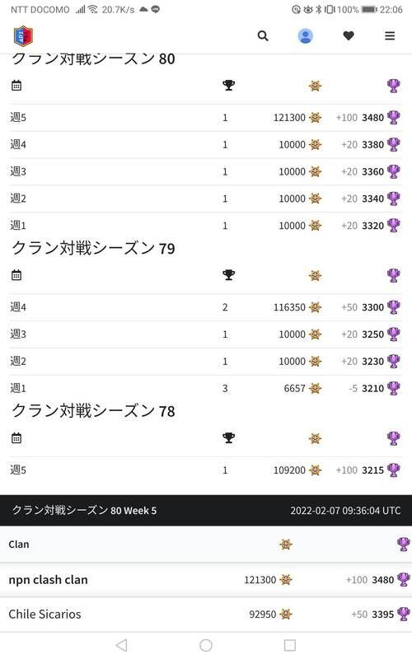Image resolution: width=412 pixels, height=659 pixels.
Task: Select Season 79 week 1 row
Action: pyautogui.click(x=205, y=388)
